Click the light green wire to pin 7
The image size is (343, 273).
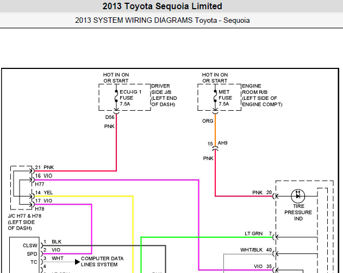tap(207, 237)
